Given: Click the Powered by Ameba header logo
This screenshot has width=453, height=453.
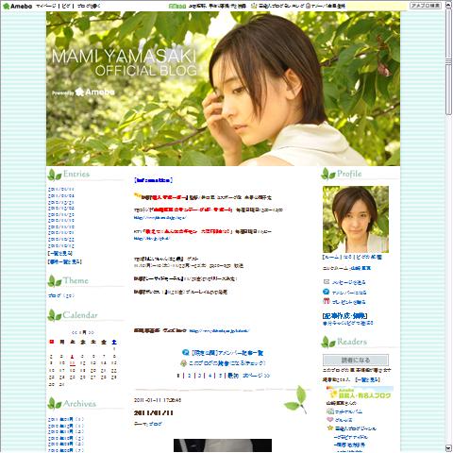Looking at the screenshot, I should (x=83, y=92).
